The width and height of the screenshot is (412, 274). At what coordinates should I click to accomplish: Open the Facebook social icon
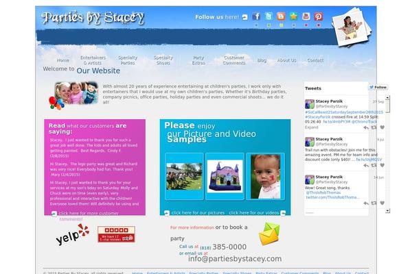(x=256, y=16)
